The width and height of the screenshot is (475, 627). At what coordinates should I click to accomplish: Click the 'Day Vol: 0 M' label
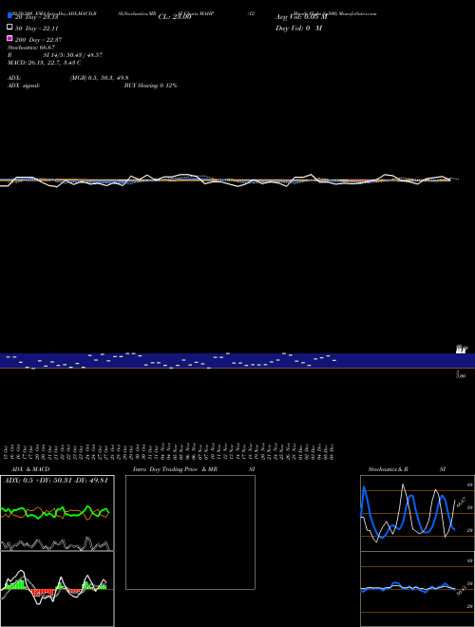click(x=298, y=28)
